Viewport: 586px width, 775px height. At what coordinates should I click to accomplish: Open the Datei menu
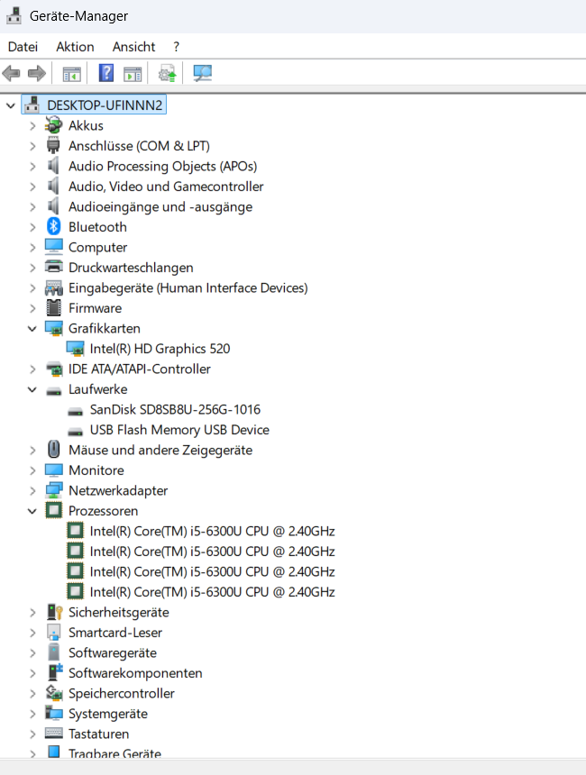click(23, 47)
